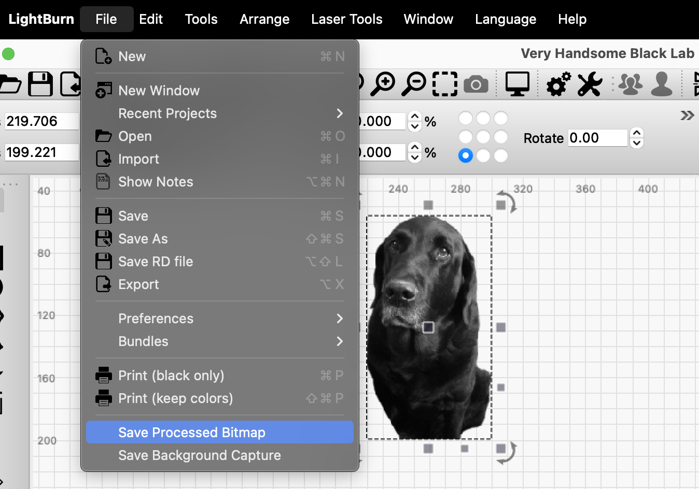
Task: Open Settings with the gears icon
Action: click(558, 84)
